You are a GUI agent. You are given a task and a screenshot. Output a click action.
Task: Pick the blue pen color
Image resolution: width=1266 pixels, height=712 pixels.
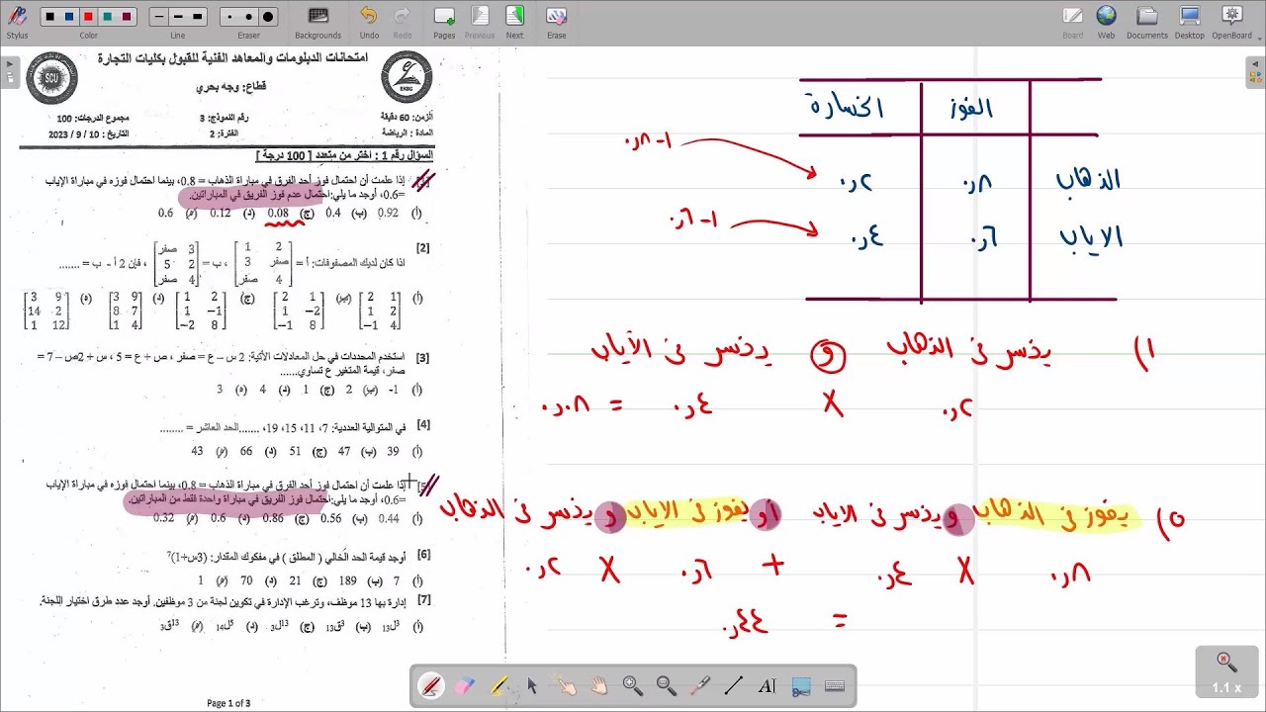coord(69,17)
